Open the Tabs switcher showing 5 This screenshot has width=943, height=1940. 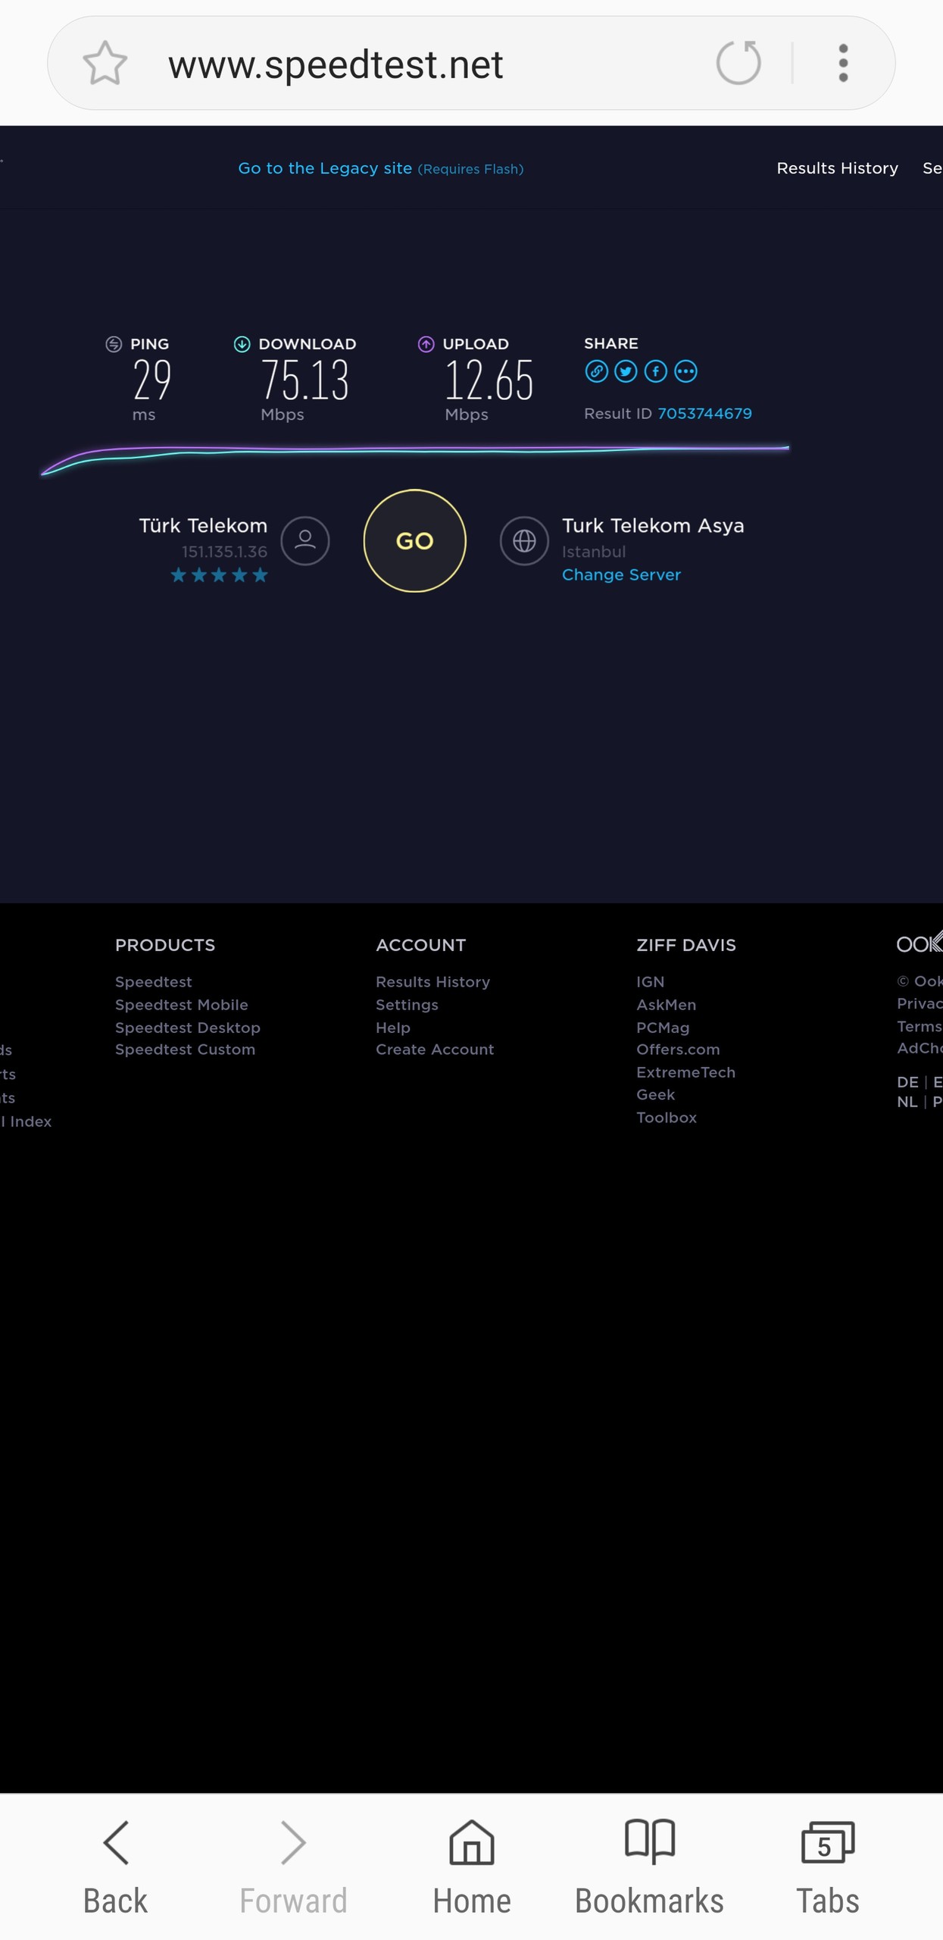[827, 1867]
